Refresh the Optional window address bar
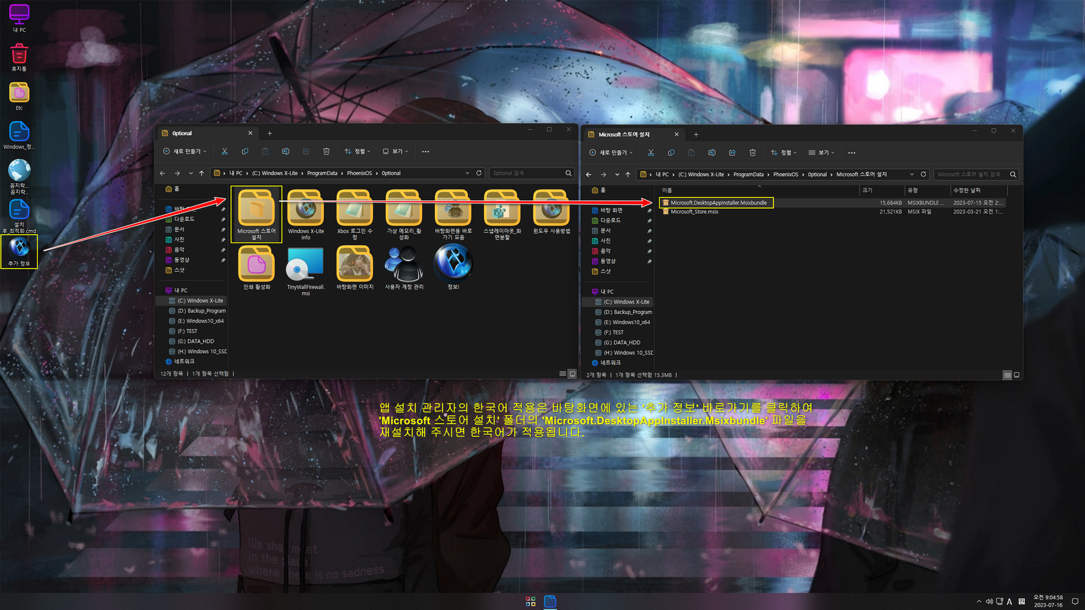Screen dimensions: 1085x610 click(x=479, y=173)
